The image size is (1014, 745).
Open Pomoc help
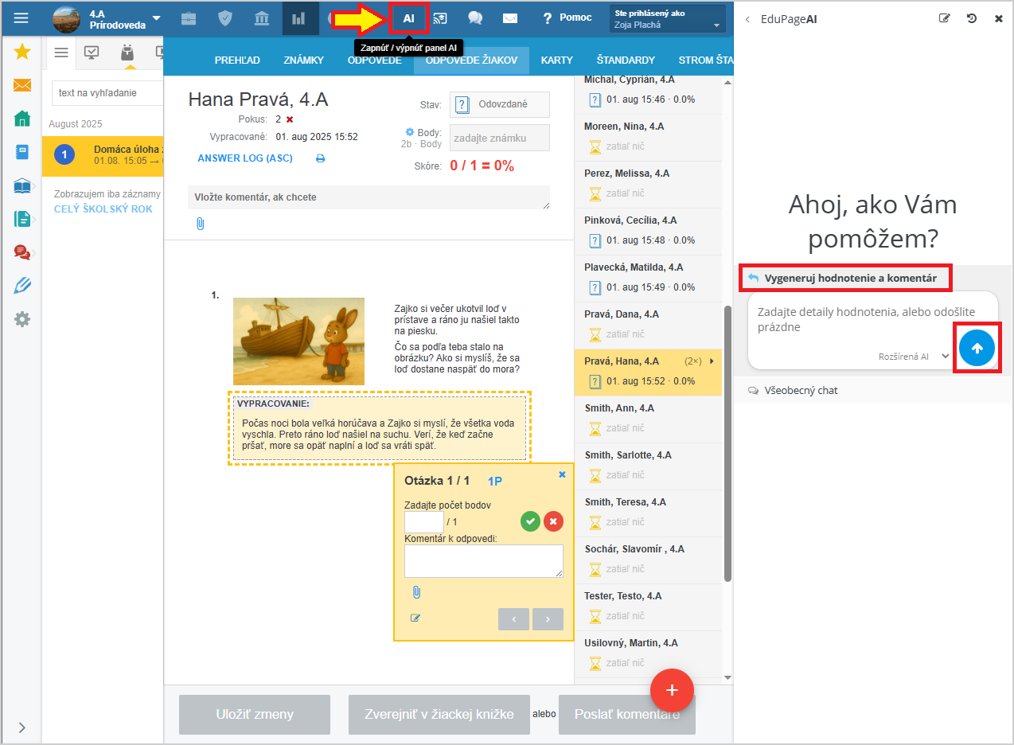point(567,18)
